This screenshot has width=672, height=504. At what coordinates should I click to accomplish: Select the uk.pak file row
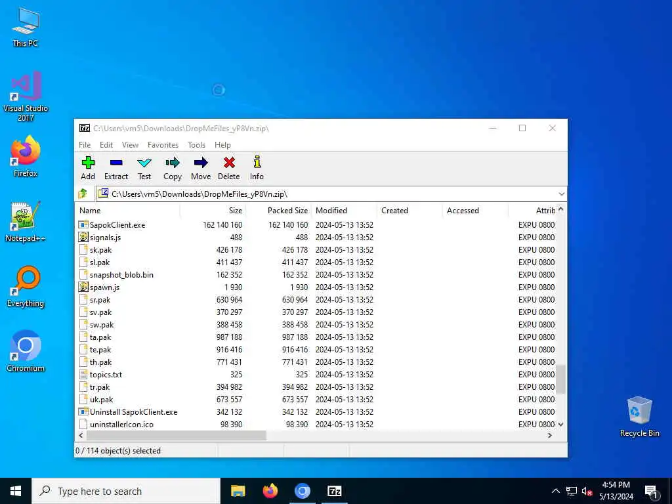(x=316, y=400)
